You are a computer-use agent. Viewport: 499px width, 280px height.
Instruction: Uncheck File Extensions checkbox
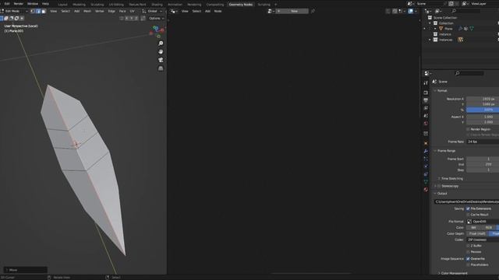[x=468, y=208]
